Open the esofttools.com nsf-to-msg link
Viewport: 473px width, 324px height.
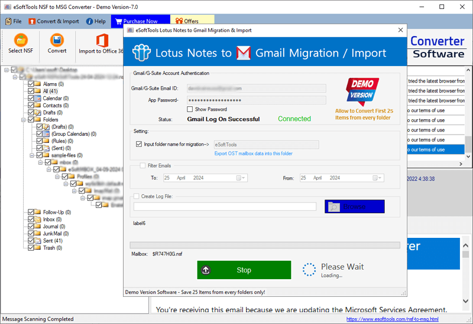392,319
